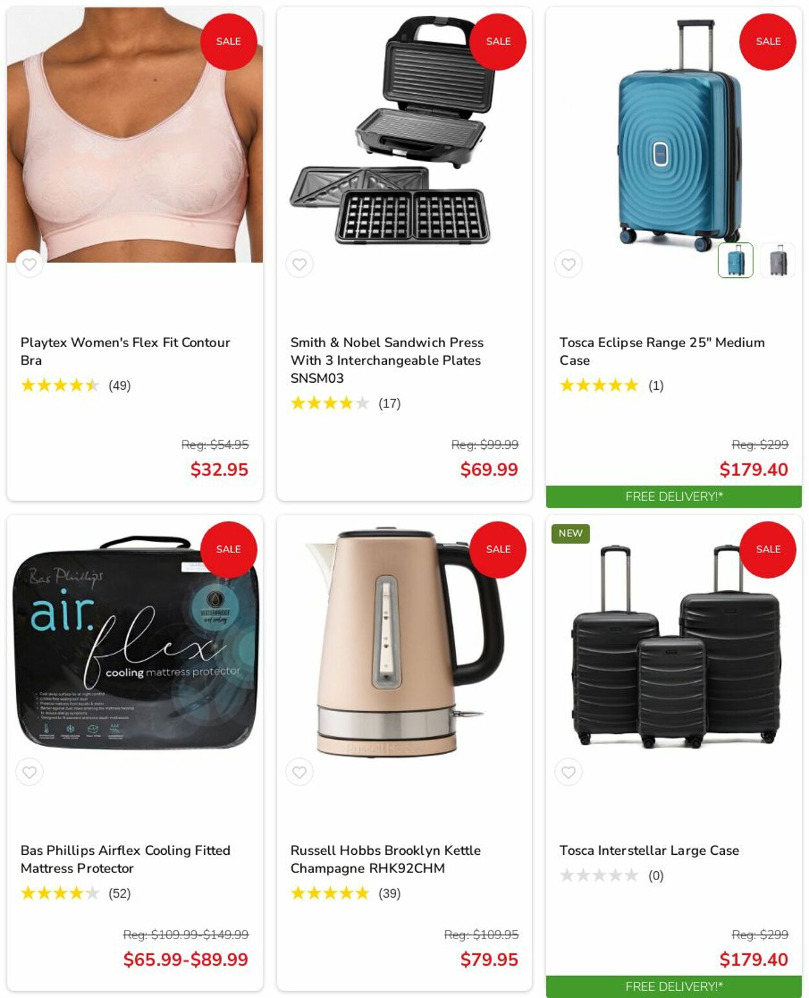Screen dimensions: 809x998
Task: Add Playtex Flex Fit Bra to wishlist
Action: click(30, 264)
